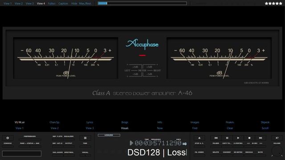Screen dimensions: 285x160
Task: Click the Visual. link in the lower row
Action: pyautogui.click(x=125, y=128)
